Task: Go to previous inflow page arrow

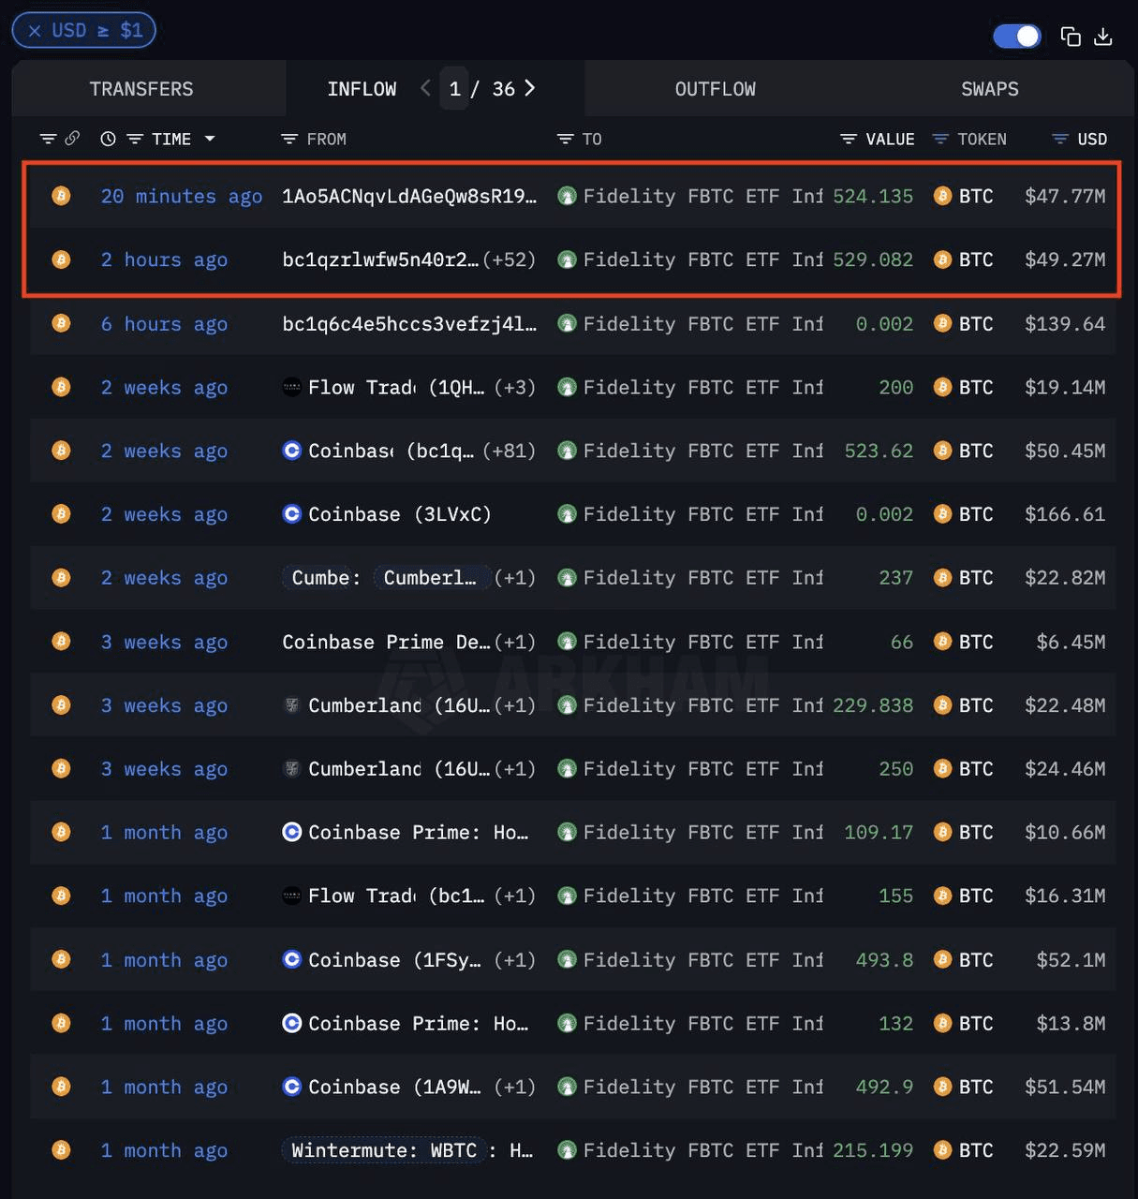Action: pos(425,88)
